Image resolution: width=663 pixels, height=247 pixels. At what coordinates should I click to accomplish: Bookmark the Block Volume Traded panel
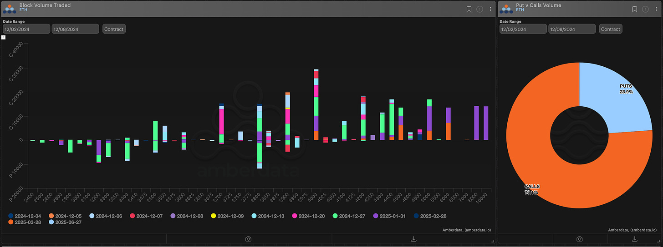469,9
